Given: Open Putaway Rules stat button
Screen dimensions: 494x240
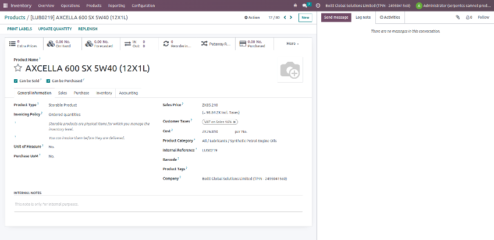Looking at the screenshot, I should [216, 44].
